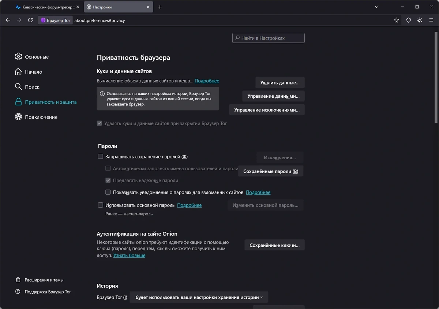Go back using the back arrow
Screen dimensions: 439x309
pyautogui.click(x=8, y=20)
